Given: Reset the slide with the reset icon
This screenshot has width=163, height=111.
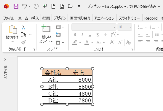Looking at the screenshot, I should click(58, 34).
